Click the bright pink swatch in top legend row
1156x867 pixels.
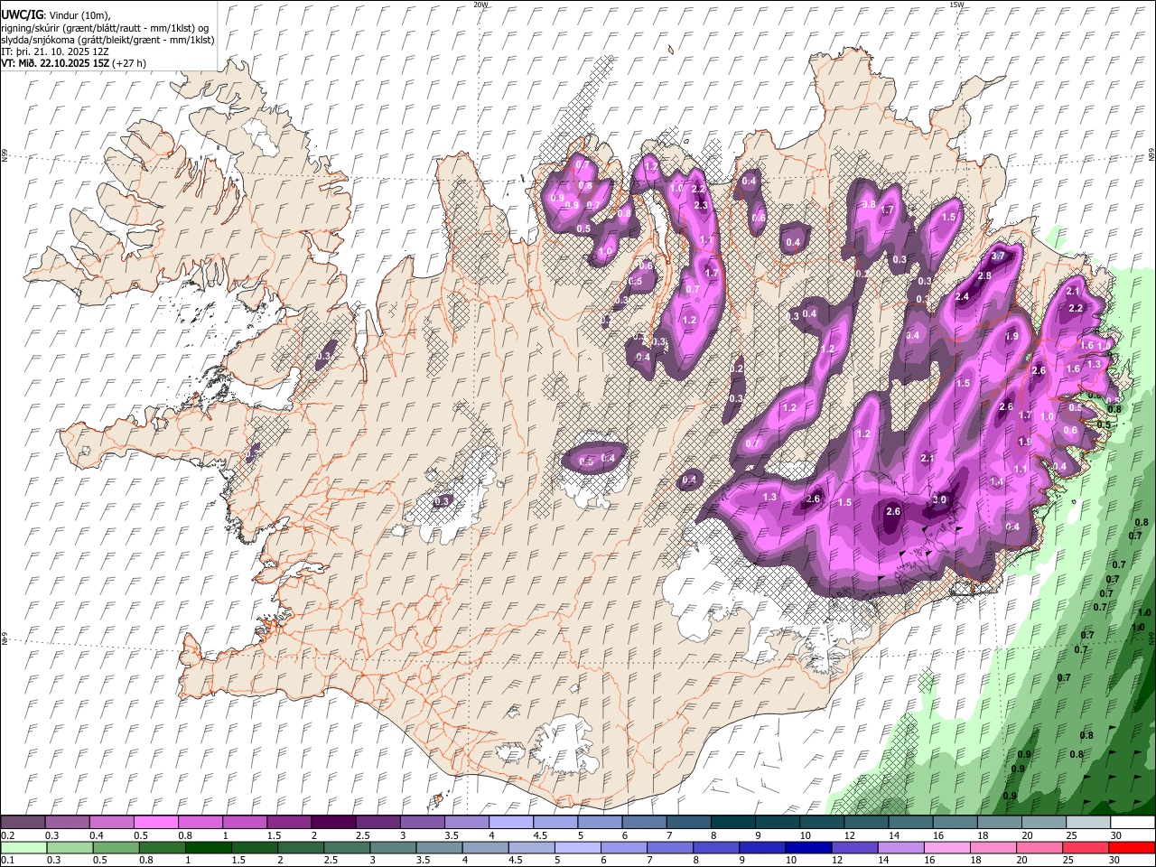(155, 822)
